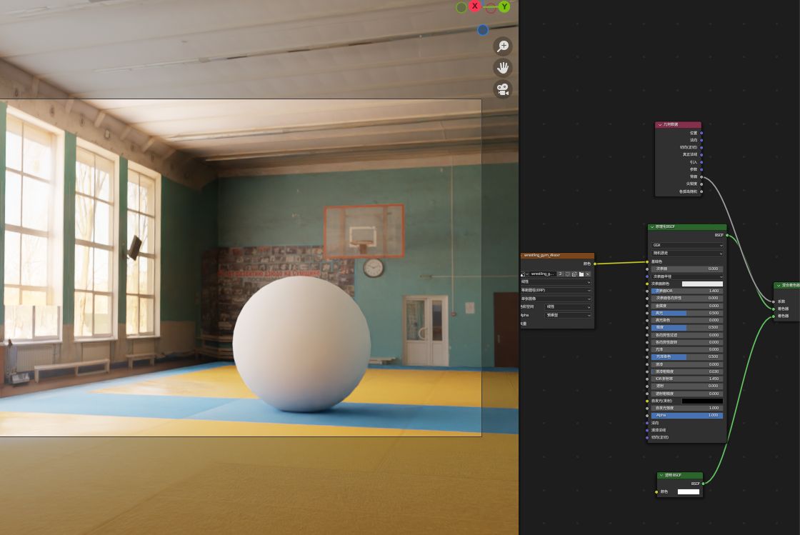Click the Anisotropic Rotation 0.000 slider
The width and height of the screenshot is (800, 535).
687,342
